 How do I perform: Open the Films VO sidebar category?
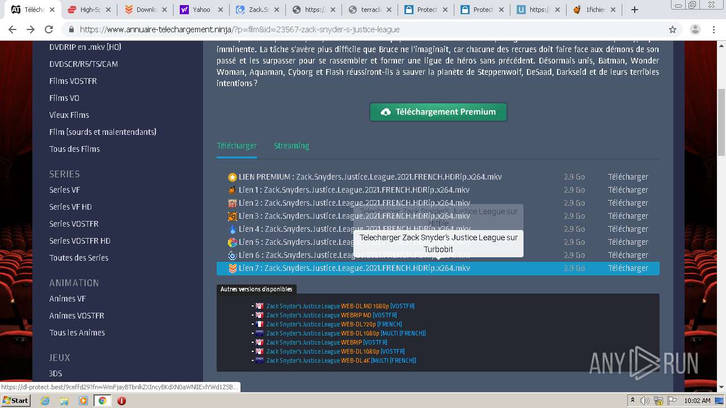[64, 98]
